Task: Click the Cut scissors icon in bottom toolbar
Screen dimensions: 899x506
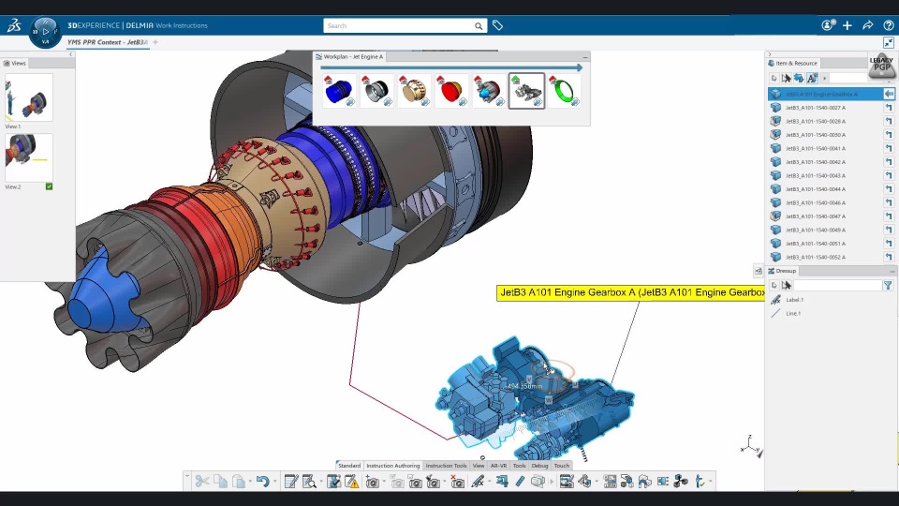Action: pyautogui.click(x=202, y=482)
